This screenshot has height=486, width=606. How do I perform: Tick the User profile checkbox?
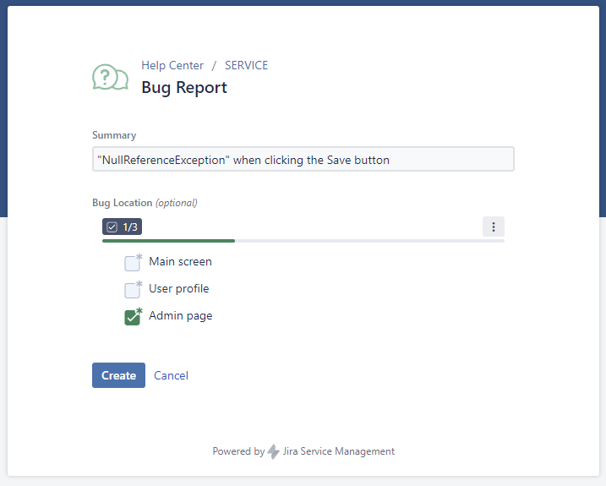pyautogui.click(x=132, y=290)
